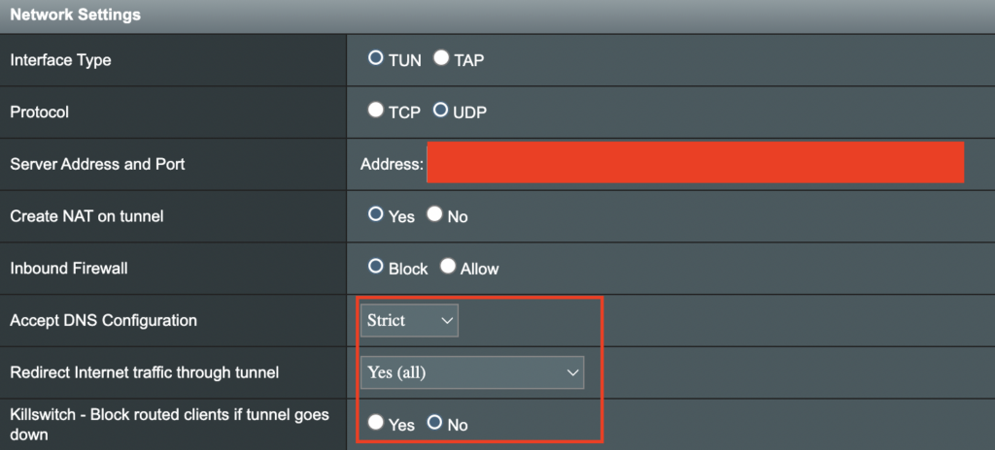Set Create NAT on tunnel to No
Image resolution: width=995 pixels, height=450 pixels.
pos(434,214)
